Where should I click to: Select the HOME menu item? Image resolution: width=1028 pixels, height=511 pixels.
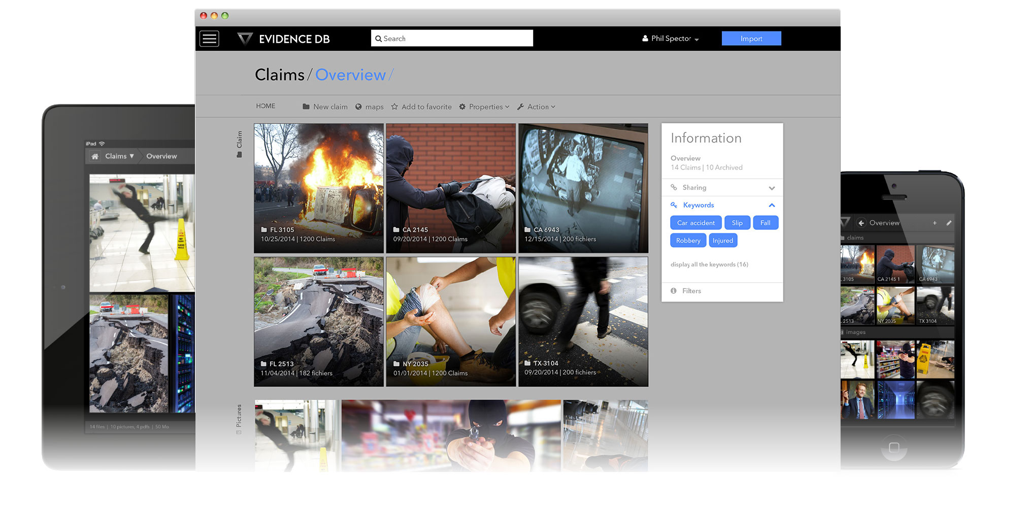266,106
